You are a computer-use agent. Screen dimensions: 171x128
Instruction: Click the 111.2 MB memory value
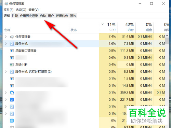pyautogui.click(x=127, y=51)
